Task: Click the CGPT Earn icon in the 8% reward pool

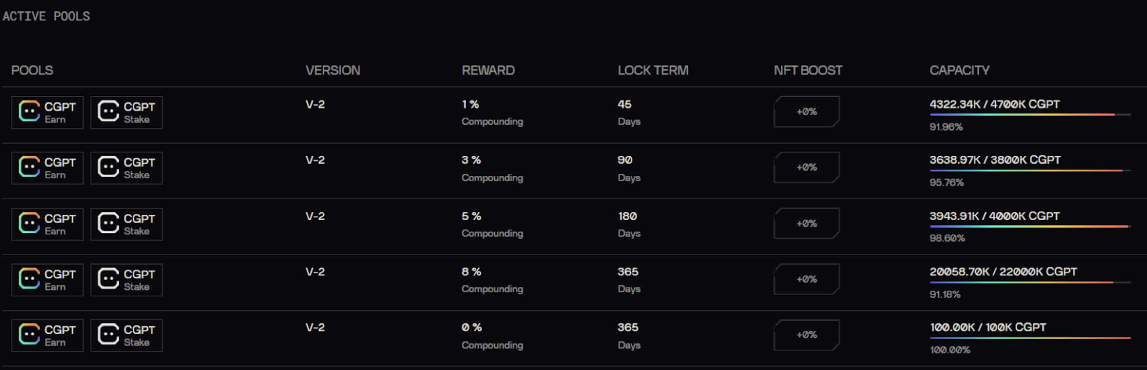Action: (x=47, y=280)
